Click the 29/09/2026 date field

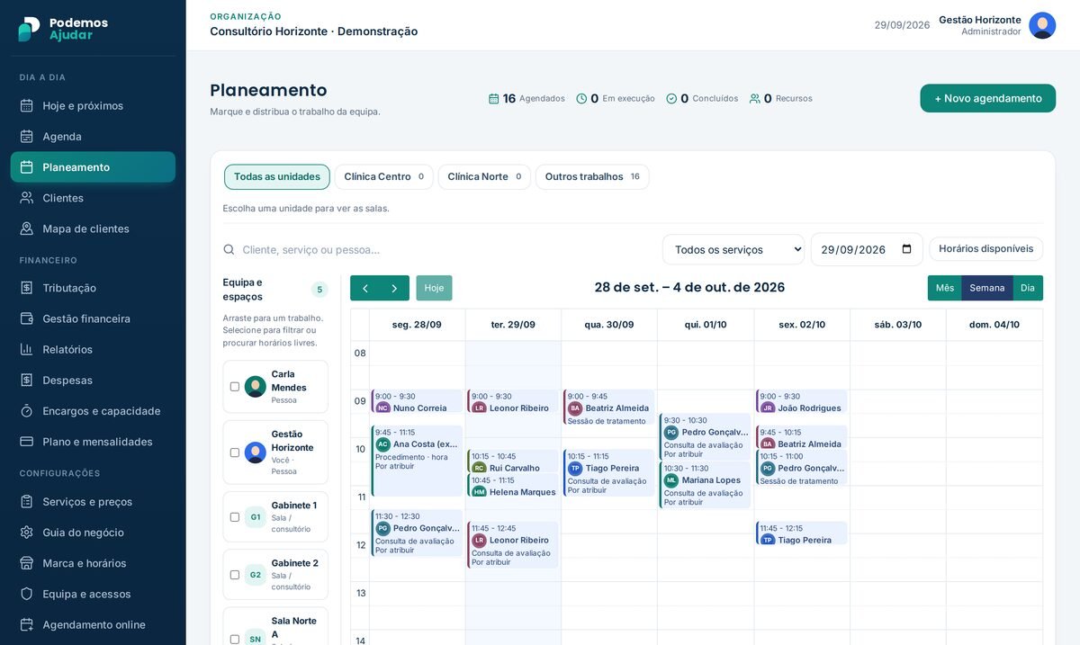click(x=867, y=249)
